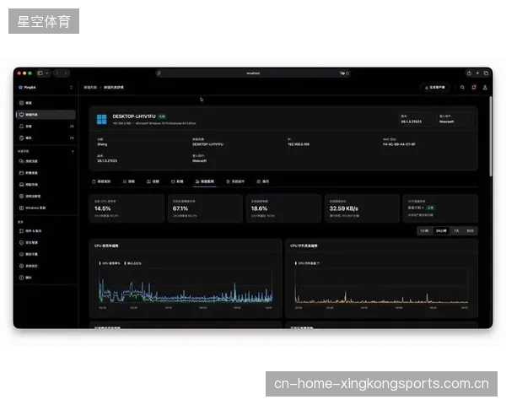Select the 24-hour time range button
The width and height of the screenshot is (506, 405).
(x=441, y=231)
